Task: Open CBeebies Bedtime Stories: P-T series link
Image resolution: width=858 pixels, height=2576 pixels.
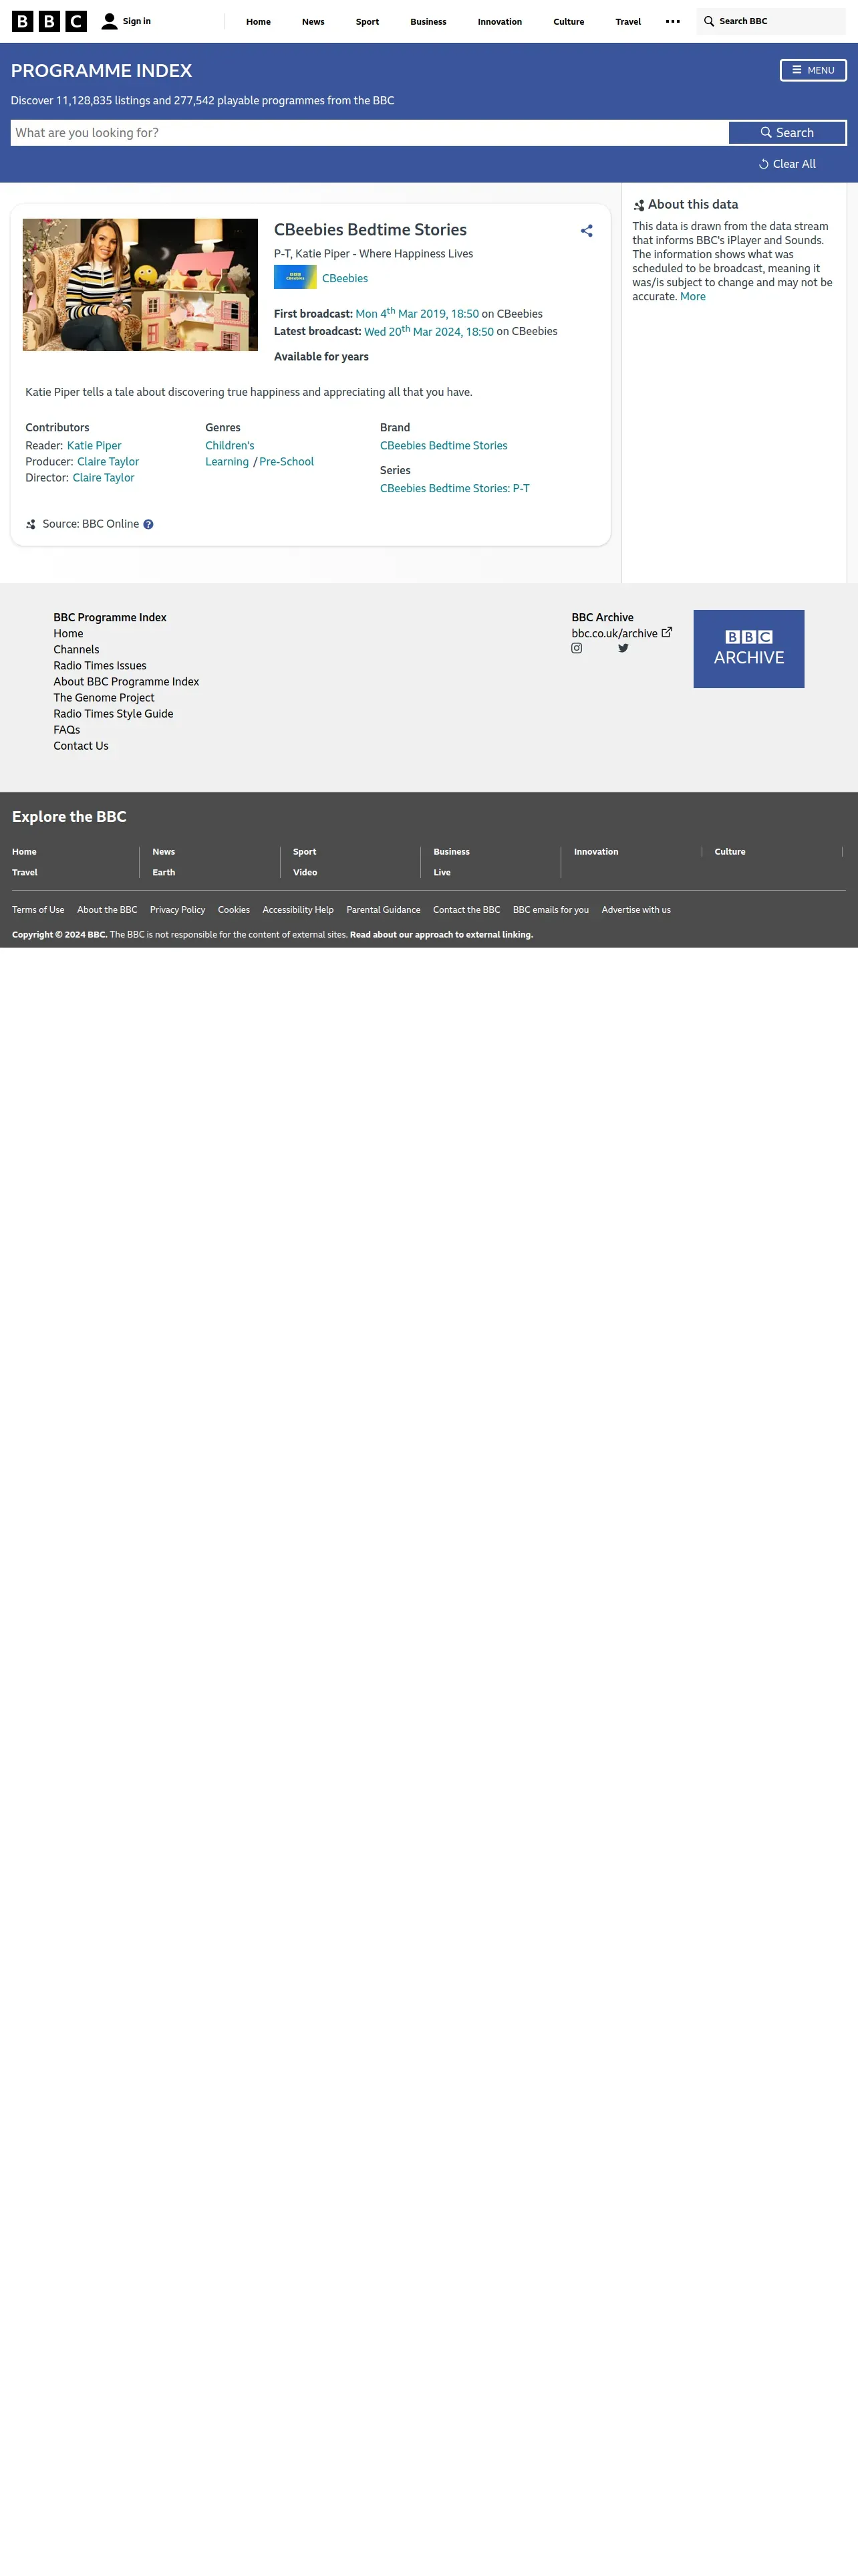Action: (x=454, y=489)
